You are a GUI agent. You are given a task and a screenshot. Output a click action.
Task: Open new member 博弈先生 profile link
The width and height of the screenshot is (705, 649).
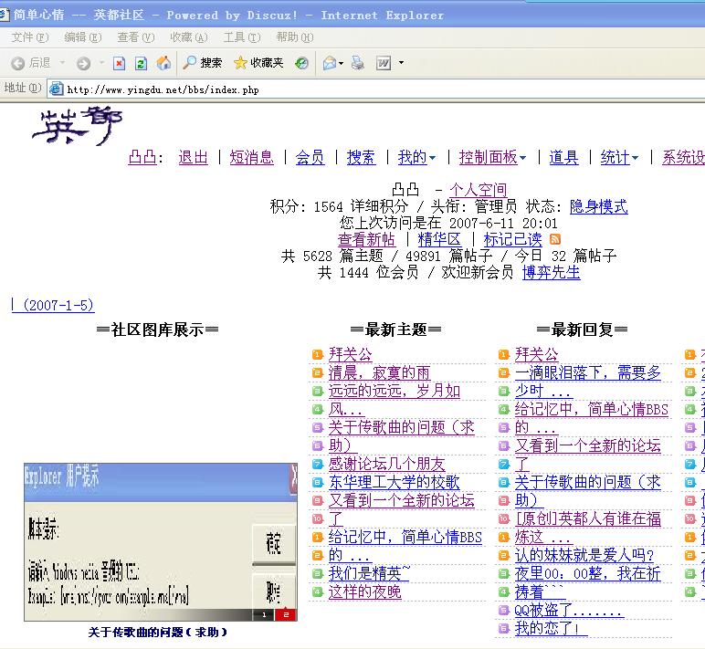click(552, 272)
